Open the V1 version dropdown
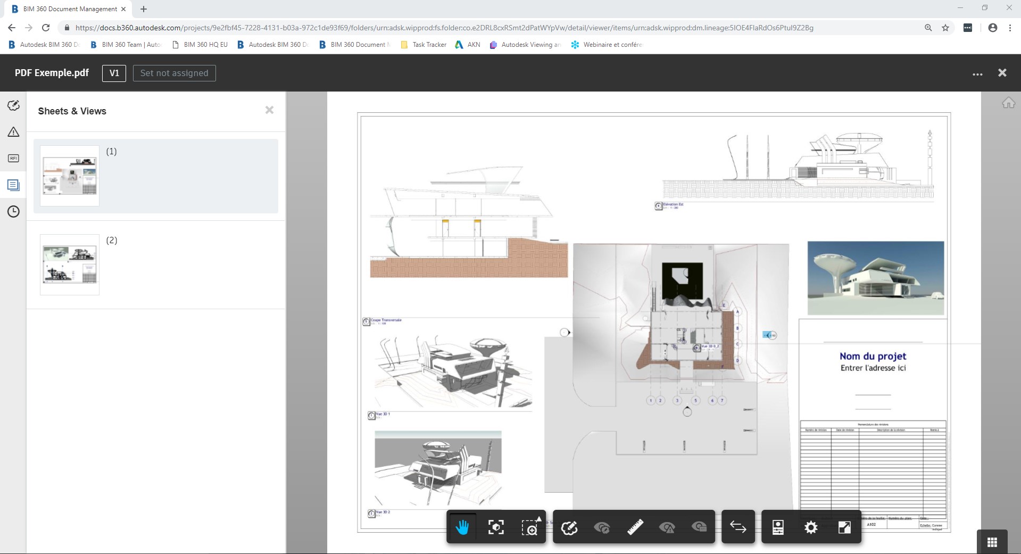The image size is (1021, 554). coord(113,73)
